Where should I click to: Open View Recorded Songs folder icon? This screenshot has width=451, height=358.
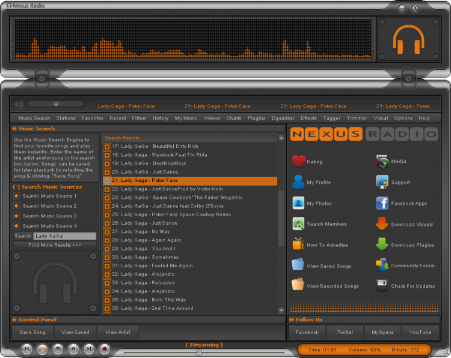298,285
